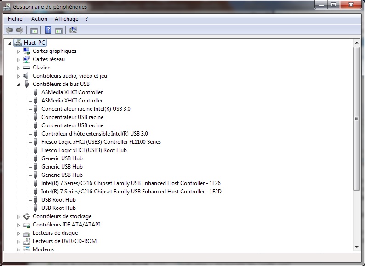This screenshot has height=266, width=365.
Task: Expand the Contrôleurs de stockage node
Action: pos(19,217)
